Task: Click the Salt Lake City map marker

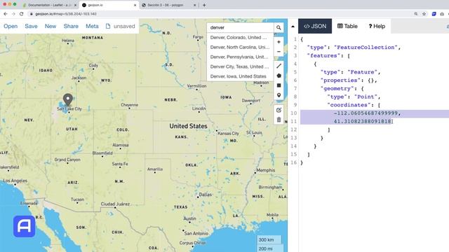Action: 68,99
